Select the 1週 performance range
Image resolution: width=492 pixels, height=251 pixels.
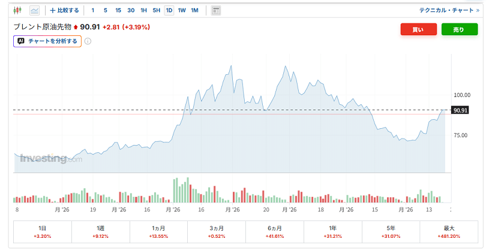100,232
